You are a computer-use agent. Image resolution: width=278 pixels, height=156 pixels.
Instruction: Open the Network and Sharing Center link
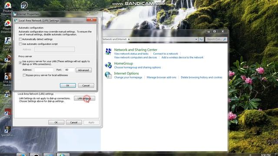[x=136, y=50]
